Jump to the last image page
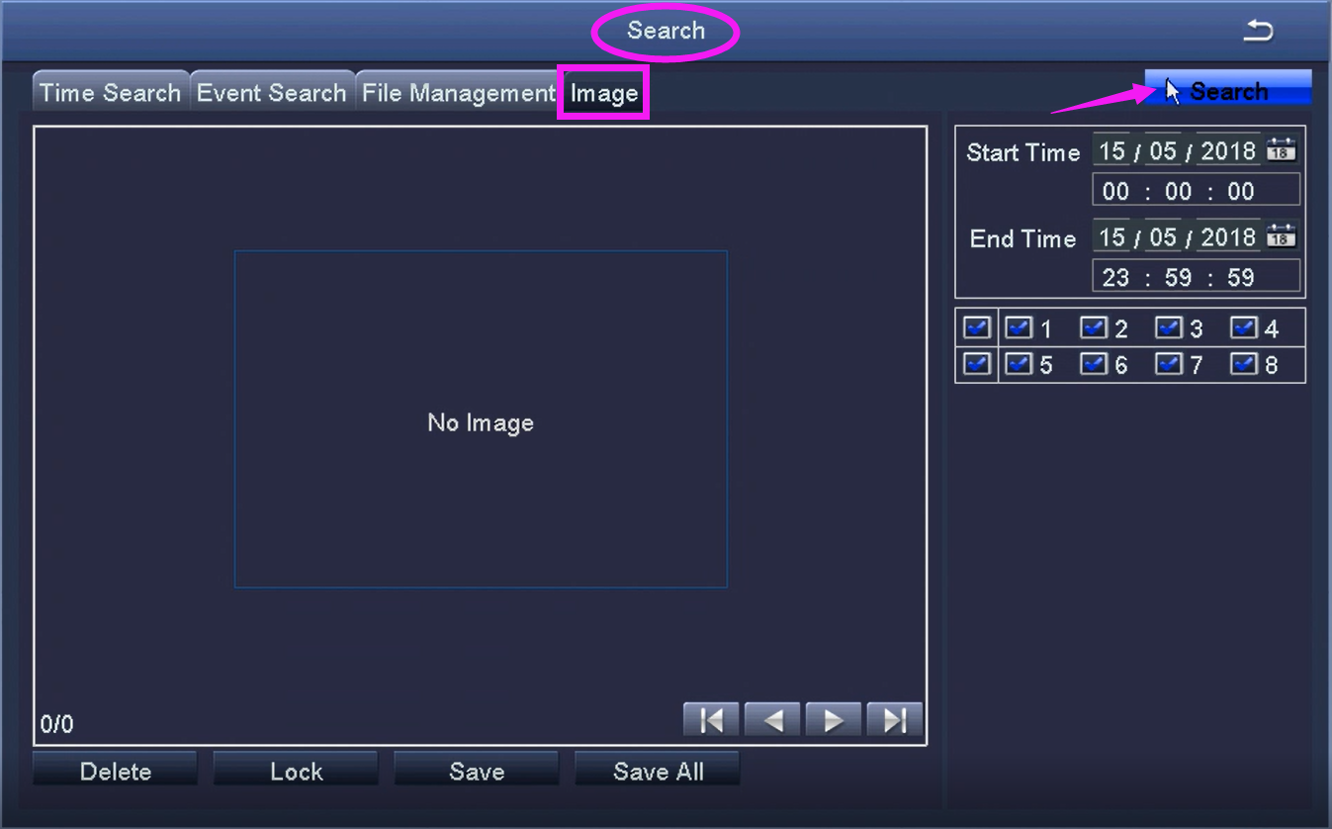 point(895,720)
